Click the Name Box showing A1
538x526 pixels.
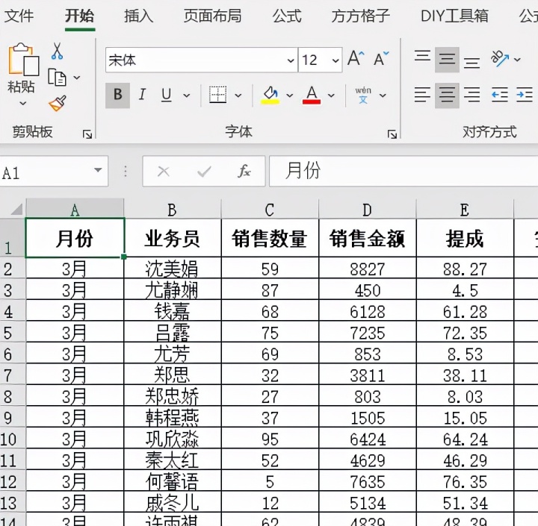[54, 171]
